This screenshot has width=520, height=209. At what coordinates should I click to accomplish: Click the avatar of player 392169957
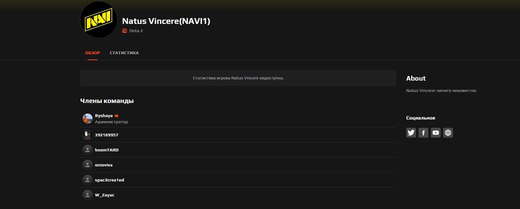[88, 135]
